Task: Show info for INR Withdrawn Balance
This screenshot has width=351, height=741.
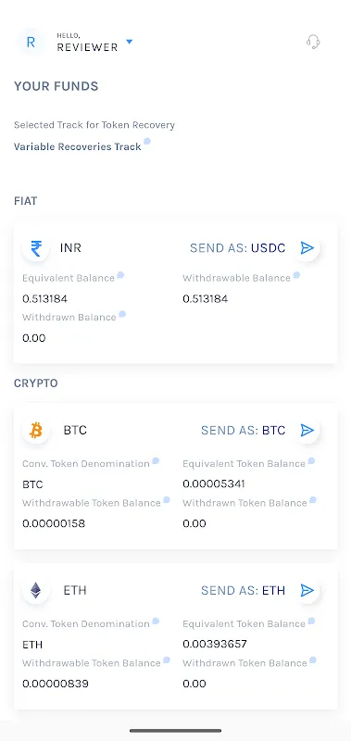Action: (x=122, y=314)
